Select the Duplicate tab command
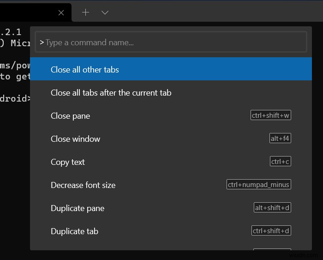 (74, 231)
